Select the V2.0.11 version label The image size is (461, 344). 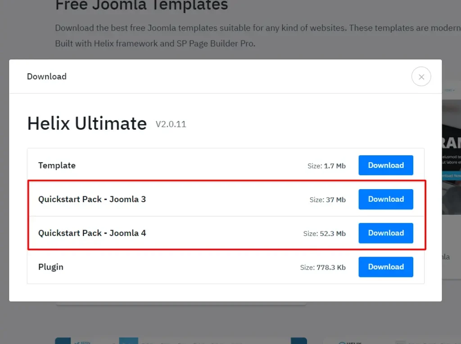pyautogui.click(x=171, y=125)
